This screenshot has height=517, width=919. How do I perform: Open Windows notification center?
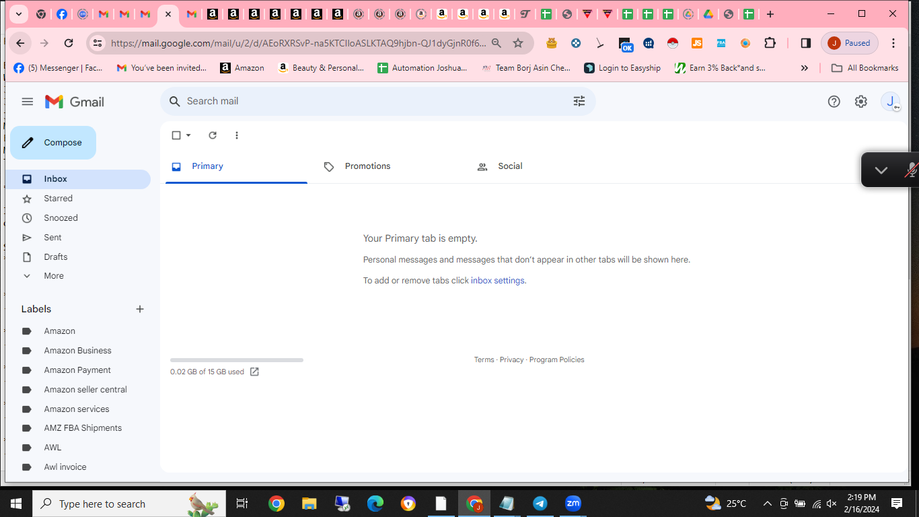(897, 504)
